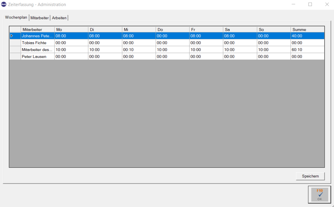Click the application logo in title bar
This screenshot has height=207, width=334.
[x=4, y=5]
